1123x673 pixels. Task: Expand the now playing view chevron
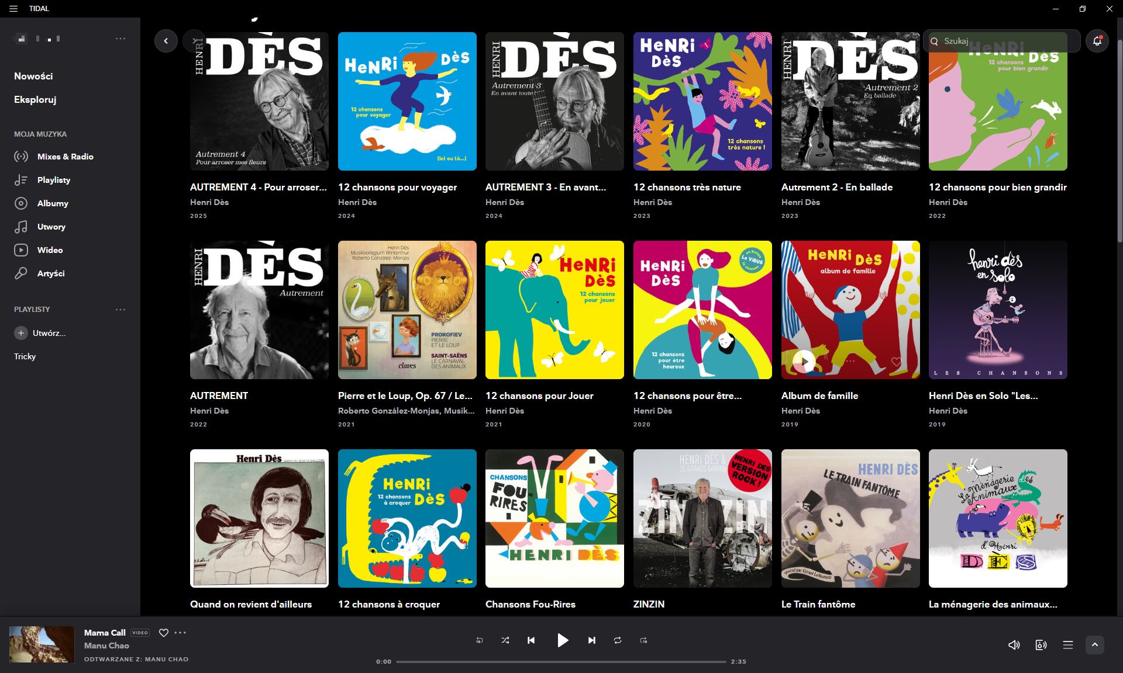click(1095, 645)
